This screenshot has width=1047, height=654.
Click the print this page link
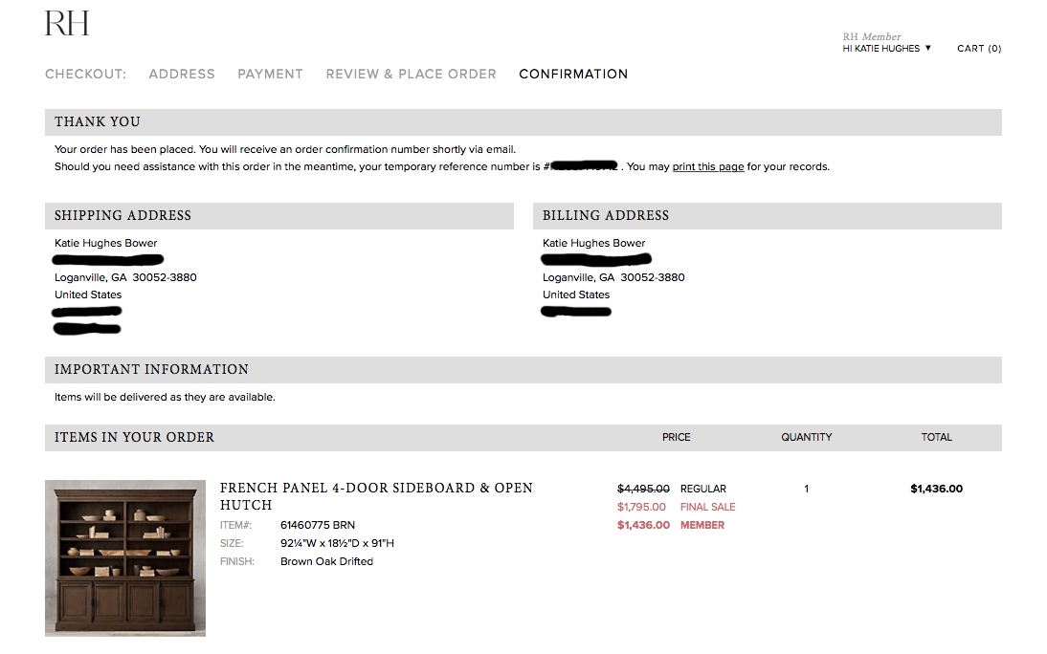[708, 166]
